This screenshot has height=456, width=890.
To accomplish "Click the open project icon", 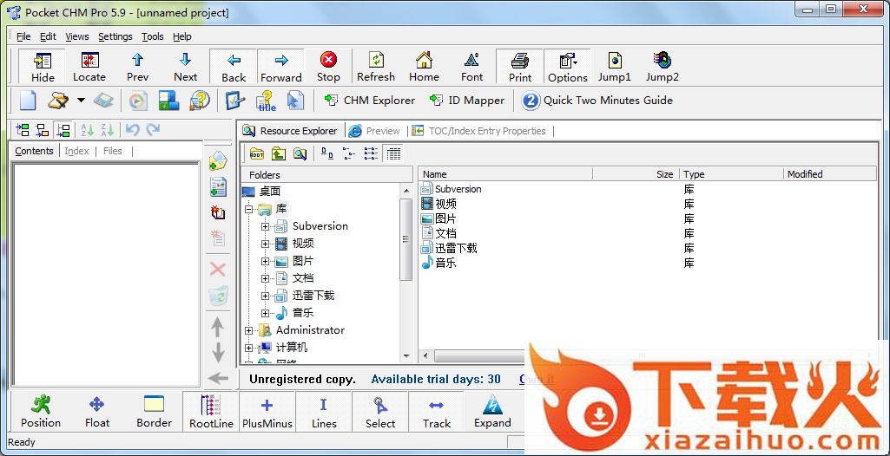I will 58,101.
